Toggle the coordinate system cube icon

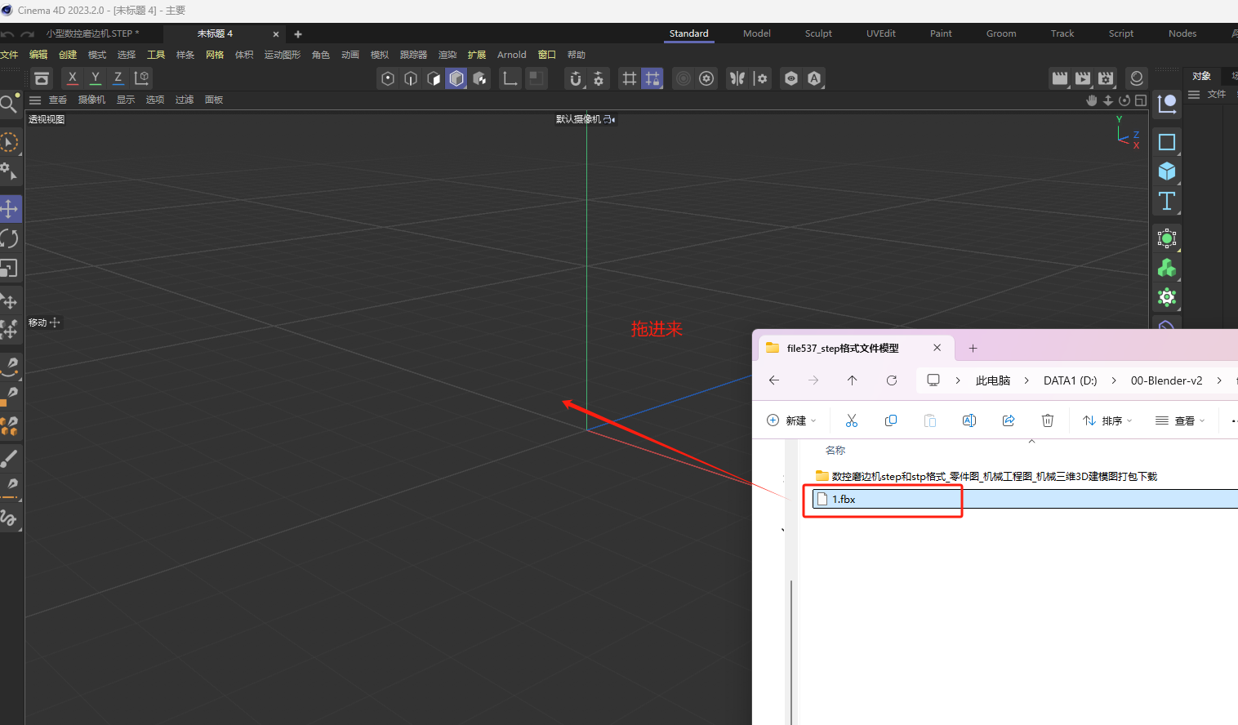click(x=141, y=78)
